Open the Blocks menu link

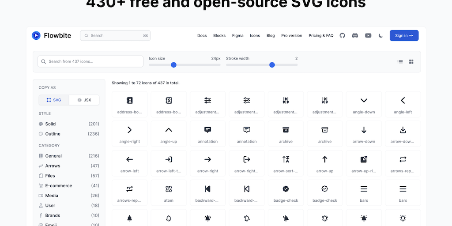click(x=219, y=35)
